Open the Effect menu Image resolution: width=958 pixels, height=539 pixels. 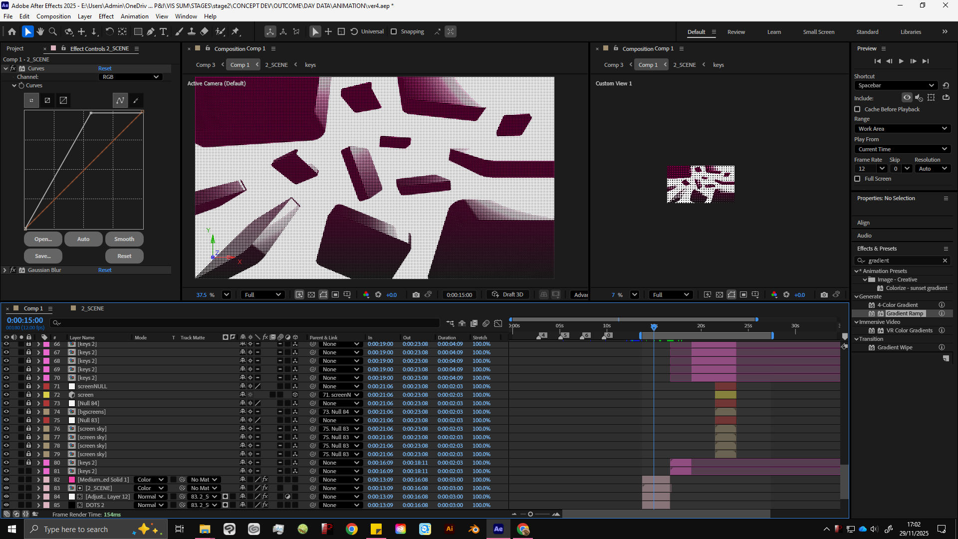click(x=106, y=16)
